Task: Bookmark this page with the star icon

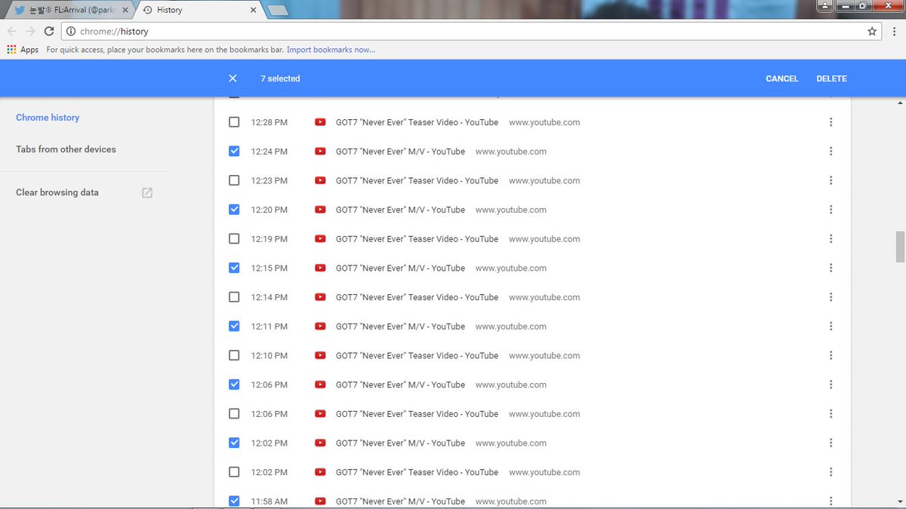Action: click(872, 32)
